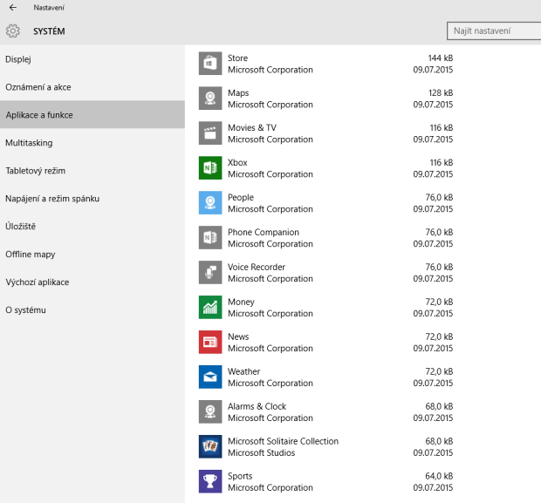Screen dimensions: 541x503
Task: Switch to the Multitasking section
Action: point(29,143)
